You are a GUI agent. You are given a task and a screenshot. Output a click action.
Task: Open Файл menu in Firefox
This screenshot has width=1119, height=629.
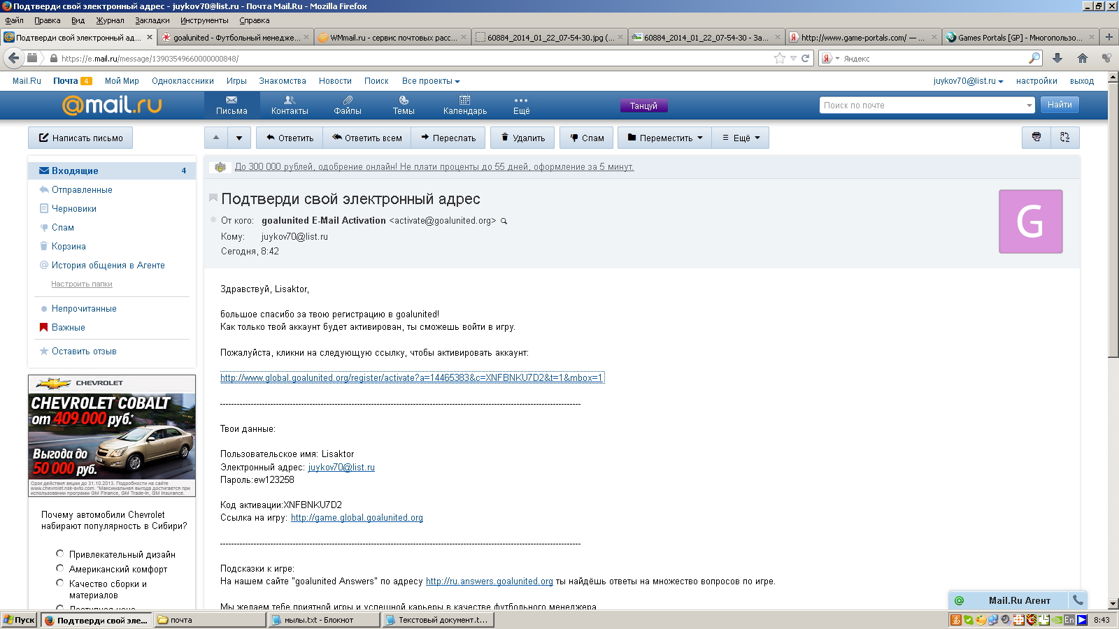(x=14, y=20)
